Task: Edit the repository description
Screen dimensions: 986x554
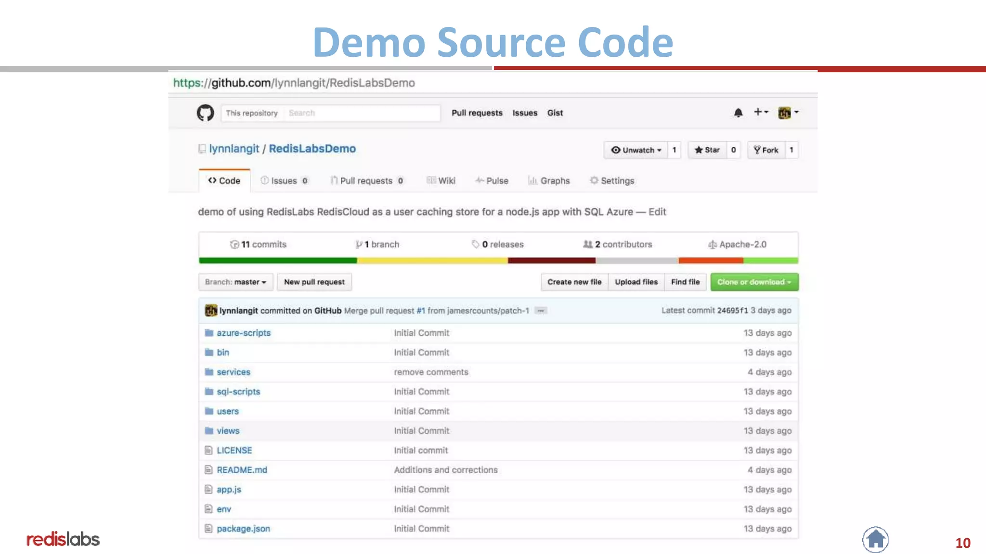Action: pyautogui.click(x=657, y=212)
